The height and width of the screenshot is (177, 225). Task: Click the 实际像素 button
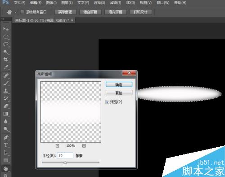[x=65, y=12]
